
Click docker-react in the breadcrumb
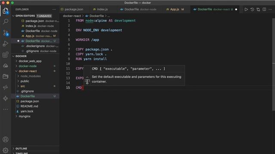(72, 16)
